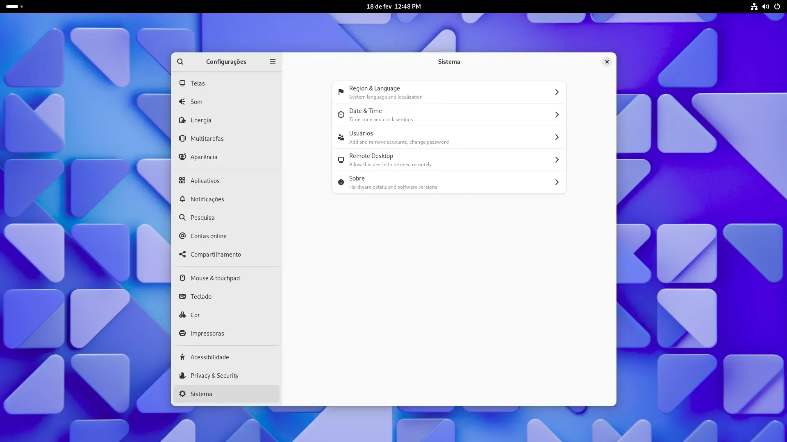
Task: Click the Telas display icon
Action: 182,83
